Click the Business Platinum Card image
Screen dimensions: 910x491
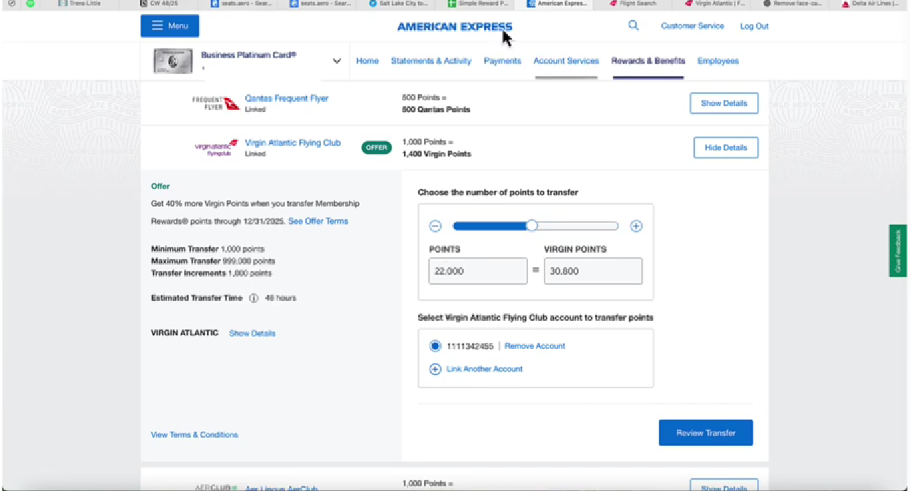tap(173, 61)
